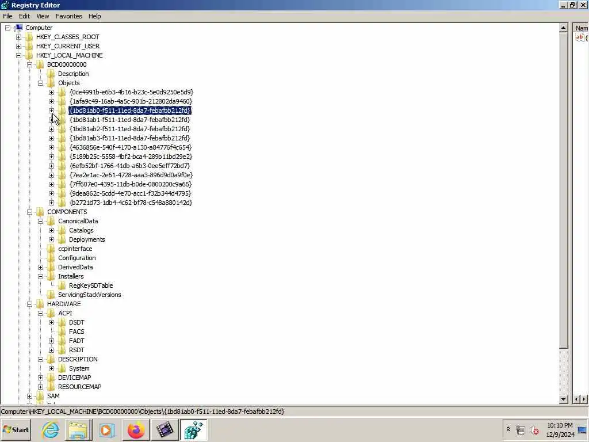
Task: Click HKEY_LOCAL_MACHINE folder icon
Action: tap(29, 55)
